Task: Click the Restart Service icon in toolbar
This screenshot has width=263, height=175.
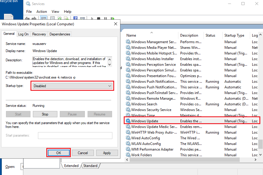Action: (112, 18)
